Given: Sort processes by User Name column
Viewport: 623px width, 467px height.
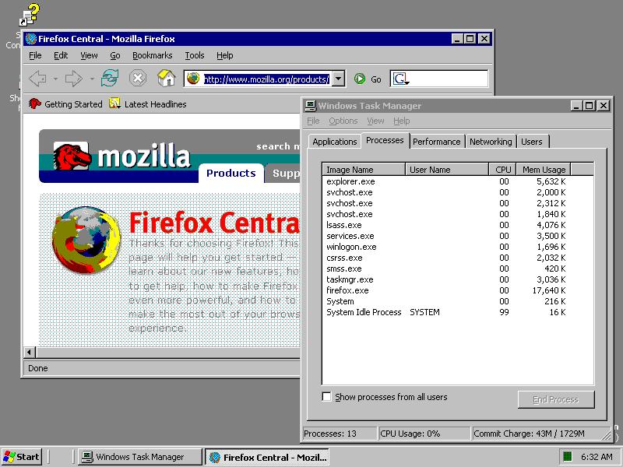Looking at the screenshot, I should pyautogui.click(x=447, y=170).
